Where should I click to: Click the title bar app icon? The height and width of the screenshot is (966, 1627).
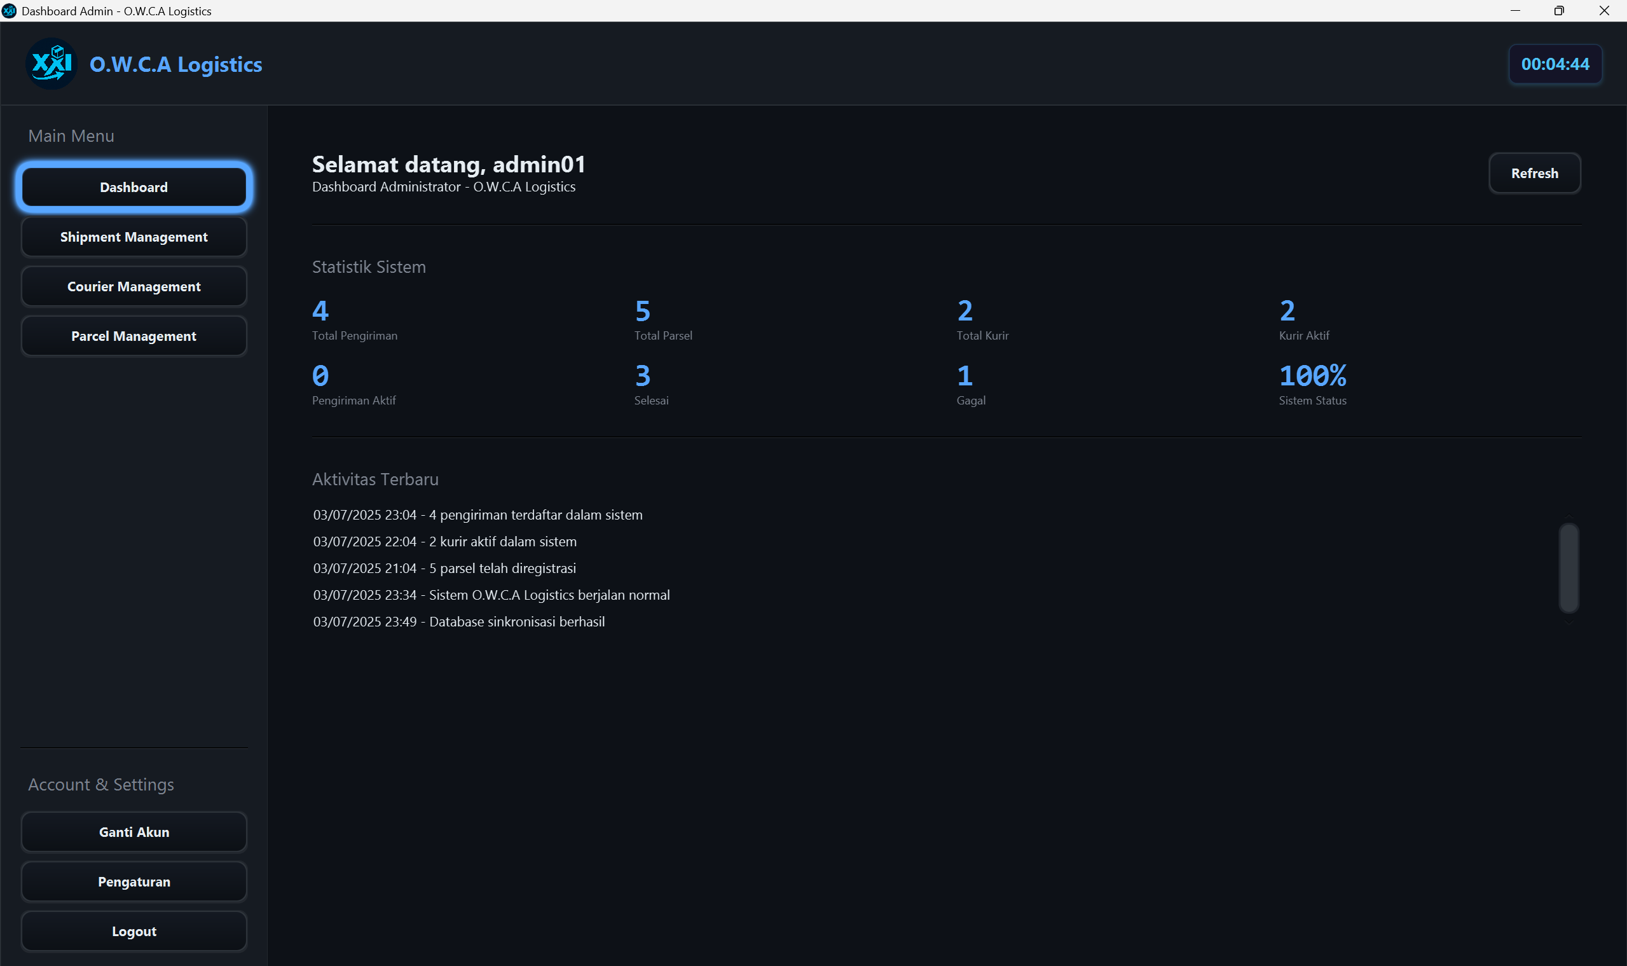[9, 10]
